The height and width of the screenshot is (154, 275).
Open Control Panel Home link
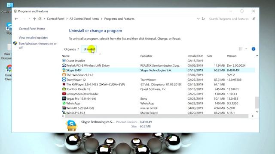tap(32, 29)
